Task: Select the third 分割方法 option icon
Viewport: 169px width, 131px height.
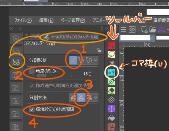Action: [x=89, y=98]
